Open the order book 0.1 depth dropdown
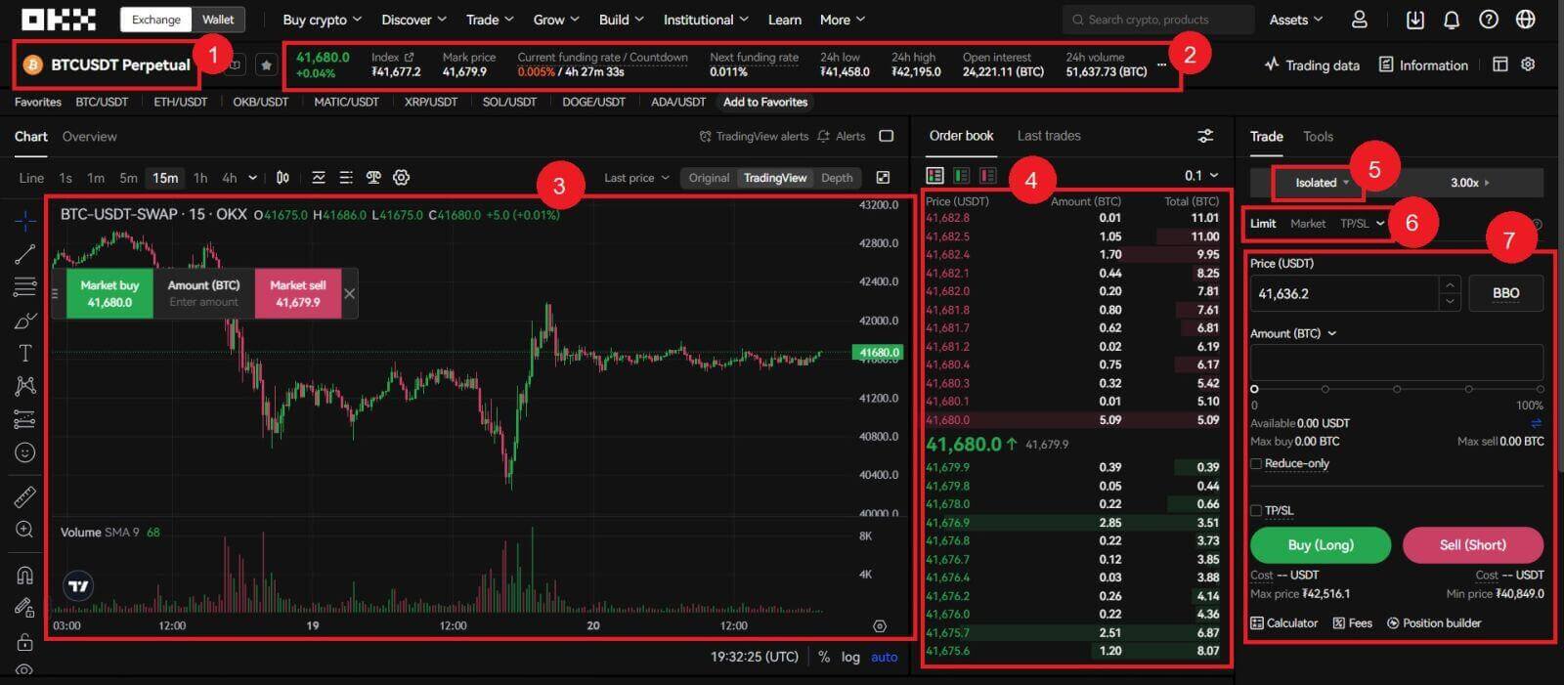The image size is (1564, 685). (1201, 176)
